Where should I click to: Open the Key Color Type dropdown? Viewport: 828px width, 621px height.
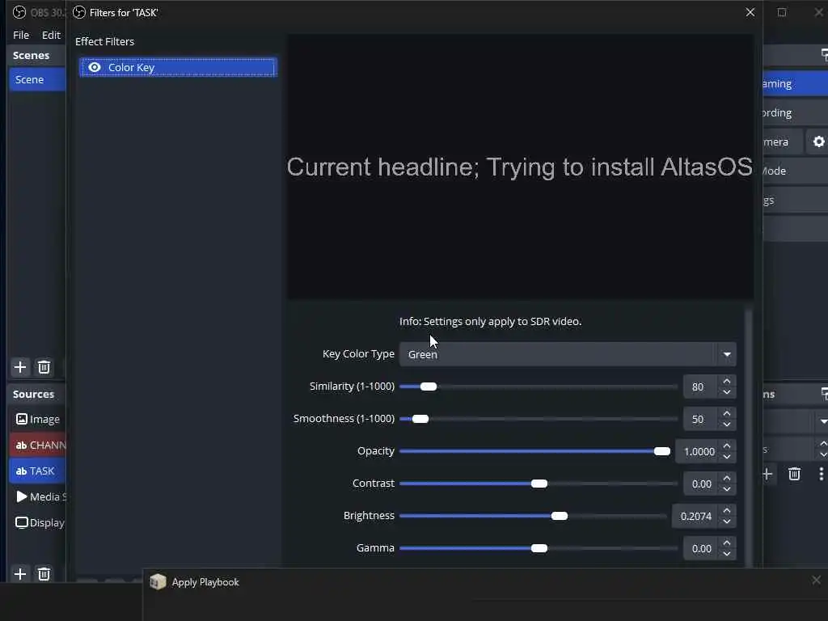coord(568,354)
